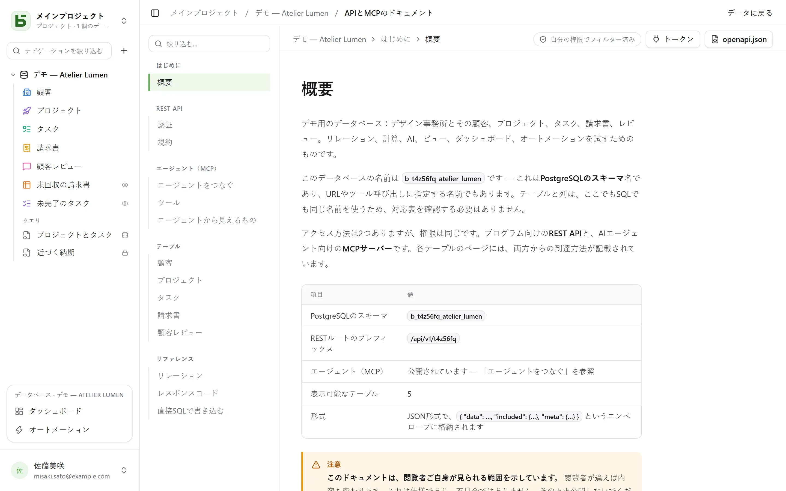
Task: Open 顧客レビュー table in left sidebar
Action: click(59, 166)
